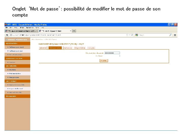Open Mes groupes sidebar link
The width and height of the screenshot is (183, 137).
point(14,77)
